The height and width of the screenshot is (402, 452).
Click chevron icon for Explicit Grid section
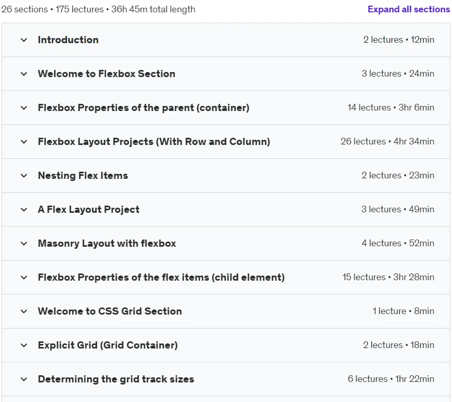24,345
